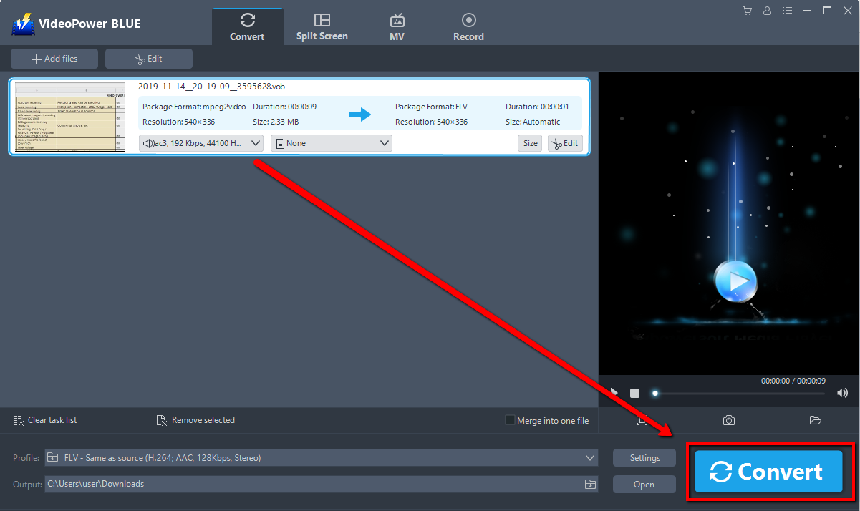Image resolution: width=860 pixels, height=511 pixels.
Task: Click Add files to import a video
Action: pos(54,58)
